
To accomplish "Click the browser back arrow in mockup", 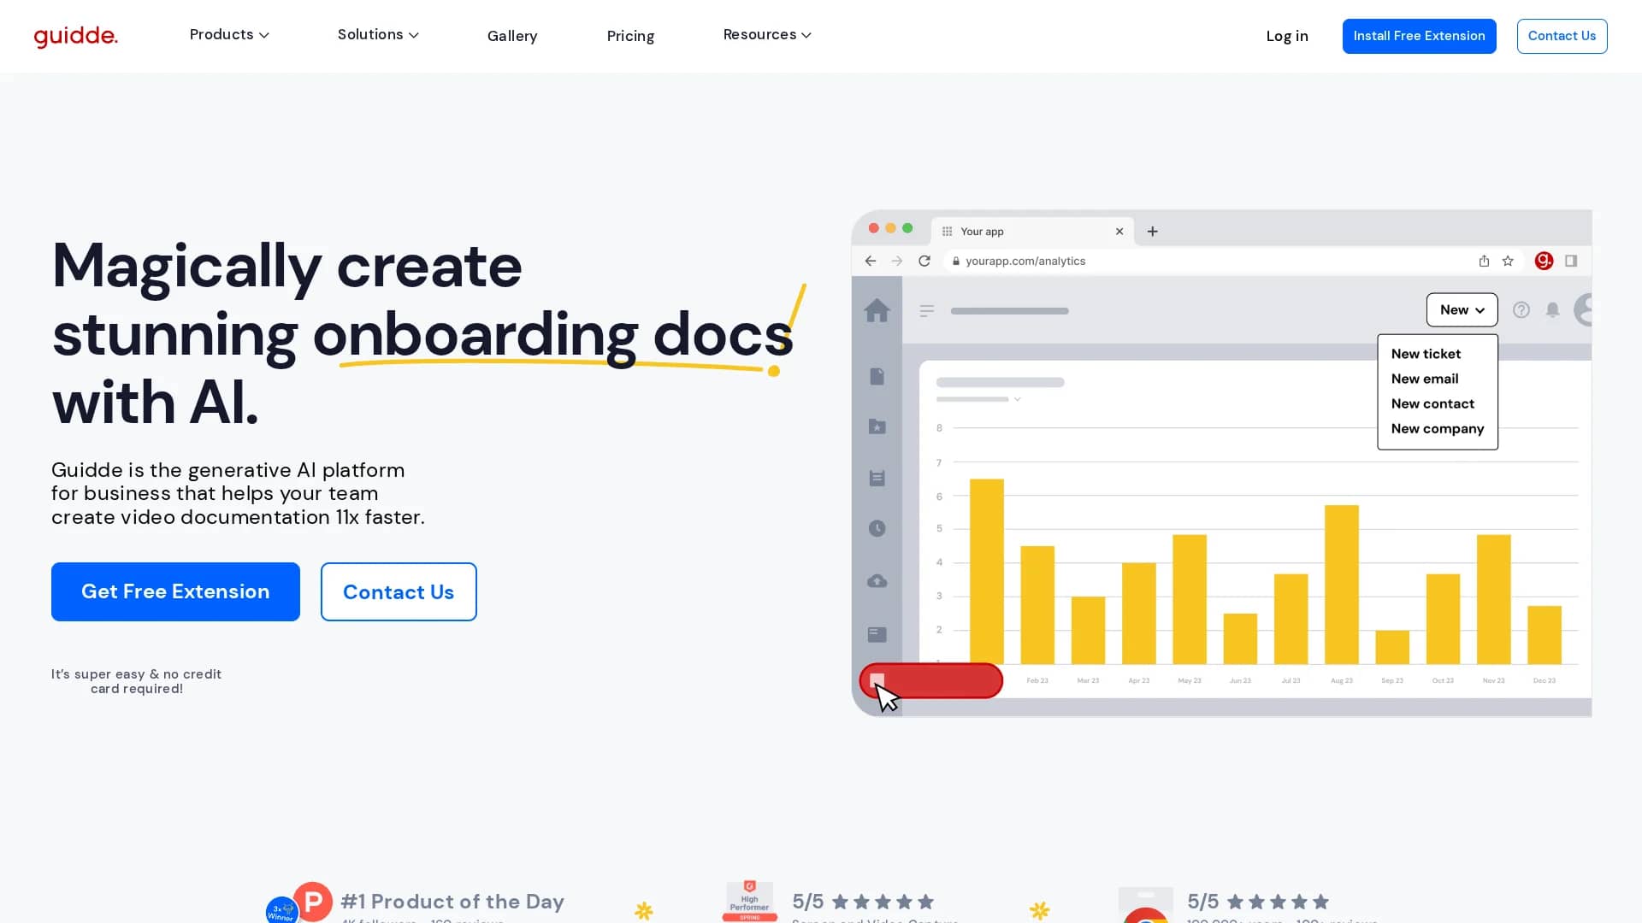I will point(870,261).
